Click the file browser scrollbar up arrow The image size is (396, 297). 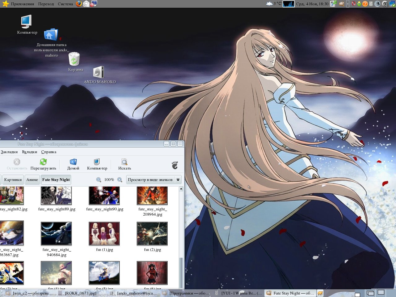point(181,189)
